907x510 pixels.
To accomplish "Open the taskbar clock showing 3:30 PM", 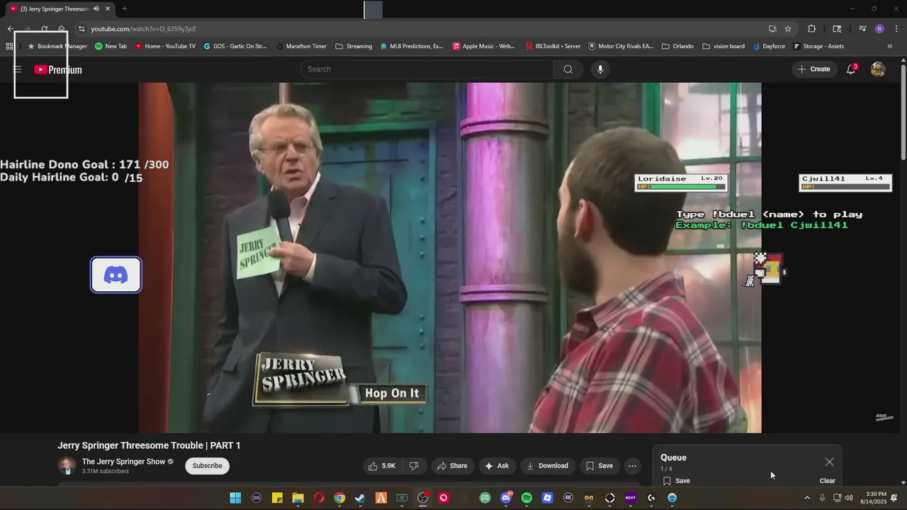I will tap(873, 498).
